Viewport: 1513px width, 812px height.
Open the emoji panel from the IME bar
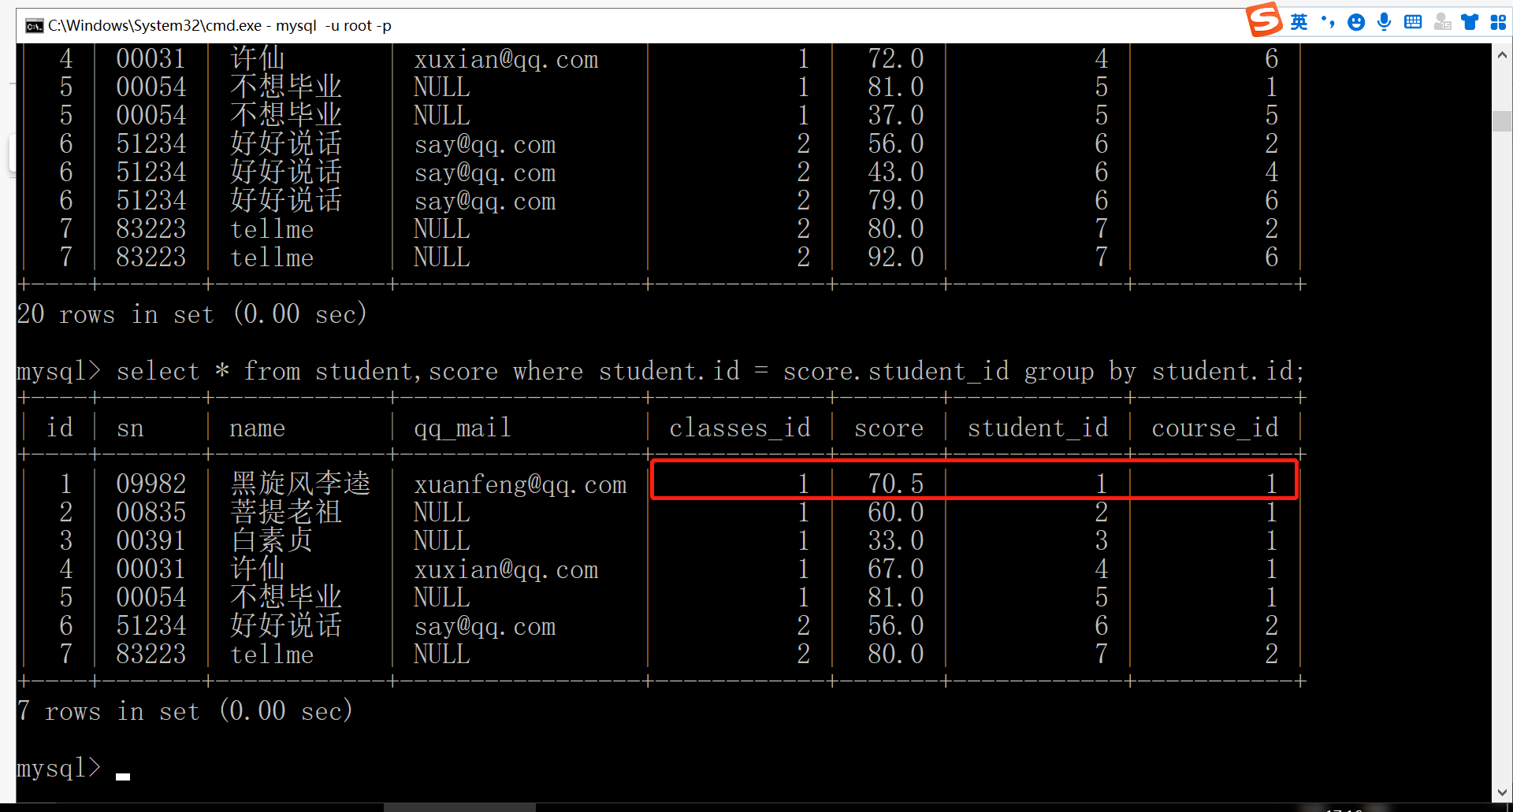tap(1356, 22)
